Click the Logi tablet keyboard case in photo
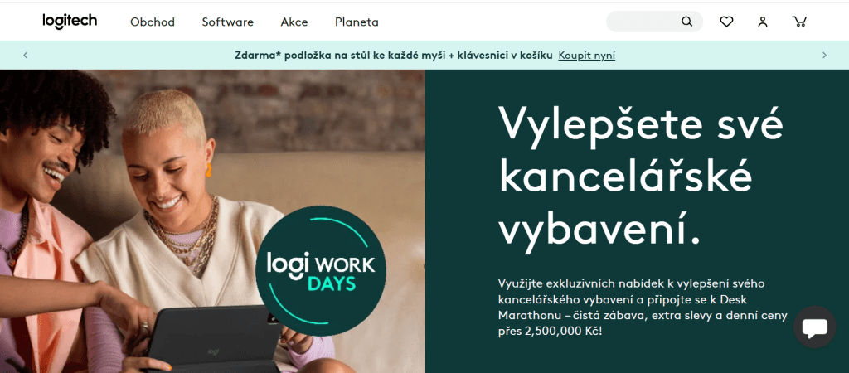 click(214, 340)
